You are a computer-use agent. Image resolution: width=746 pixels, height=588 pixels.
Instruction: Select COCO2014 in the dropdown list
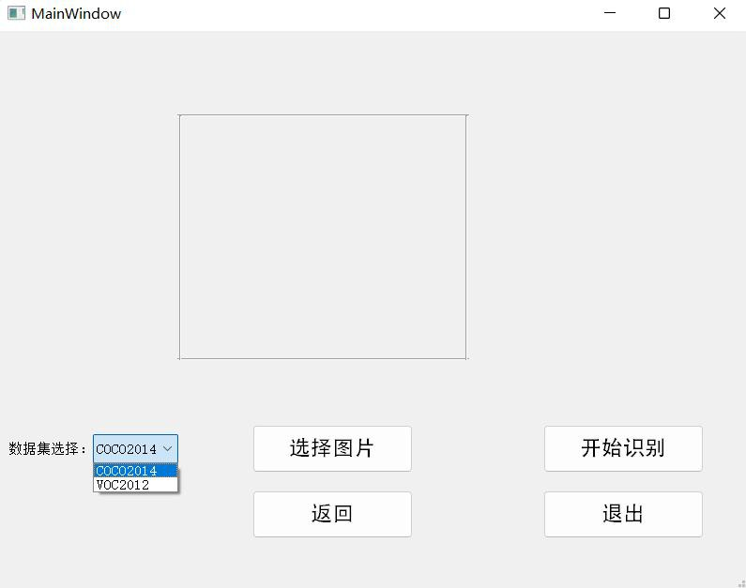[x=135, y=471]
